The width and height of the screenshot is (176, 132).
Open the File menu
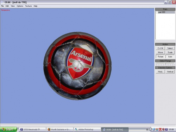click(x=2, y=6)
